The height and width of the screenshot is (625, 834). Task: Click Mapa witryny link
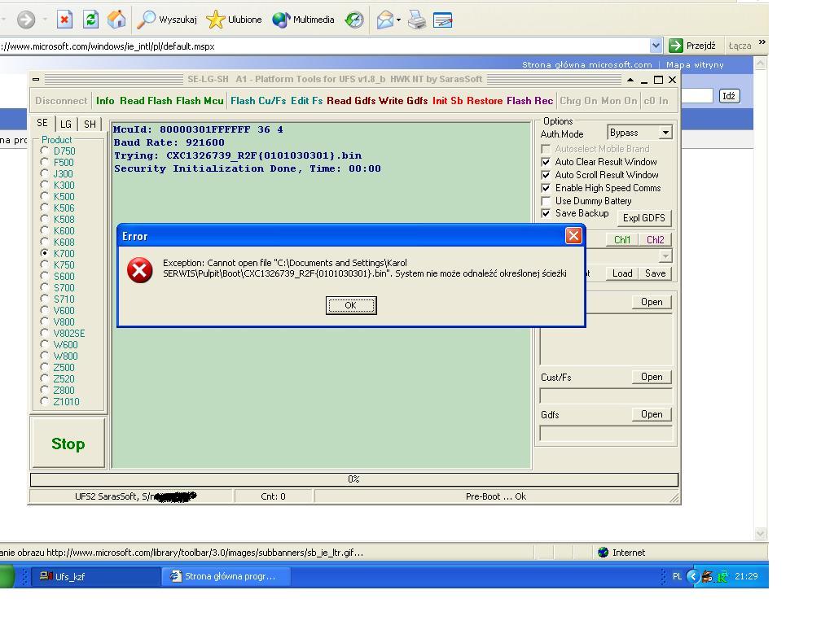(695, 65)
